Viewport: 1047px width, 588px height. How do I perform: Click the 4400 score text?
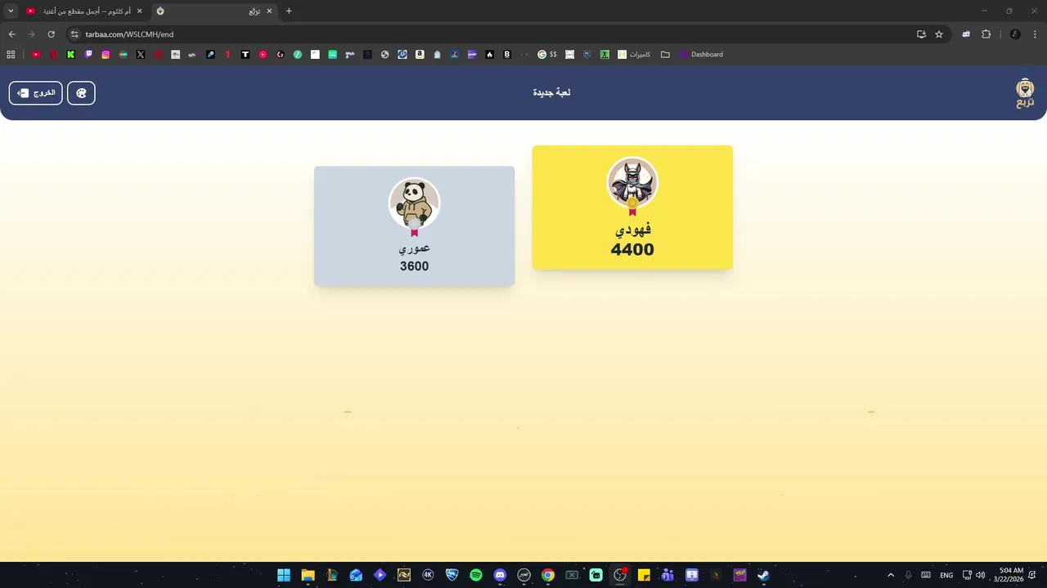pyautogui.click(x=632, y=250)
